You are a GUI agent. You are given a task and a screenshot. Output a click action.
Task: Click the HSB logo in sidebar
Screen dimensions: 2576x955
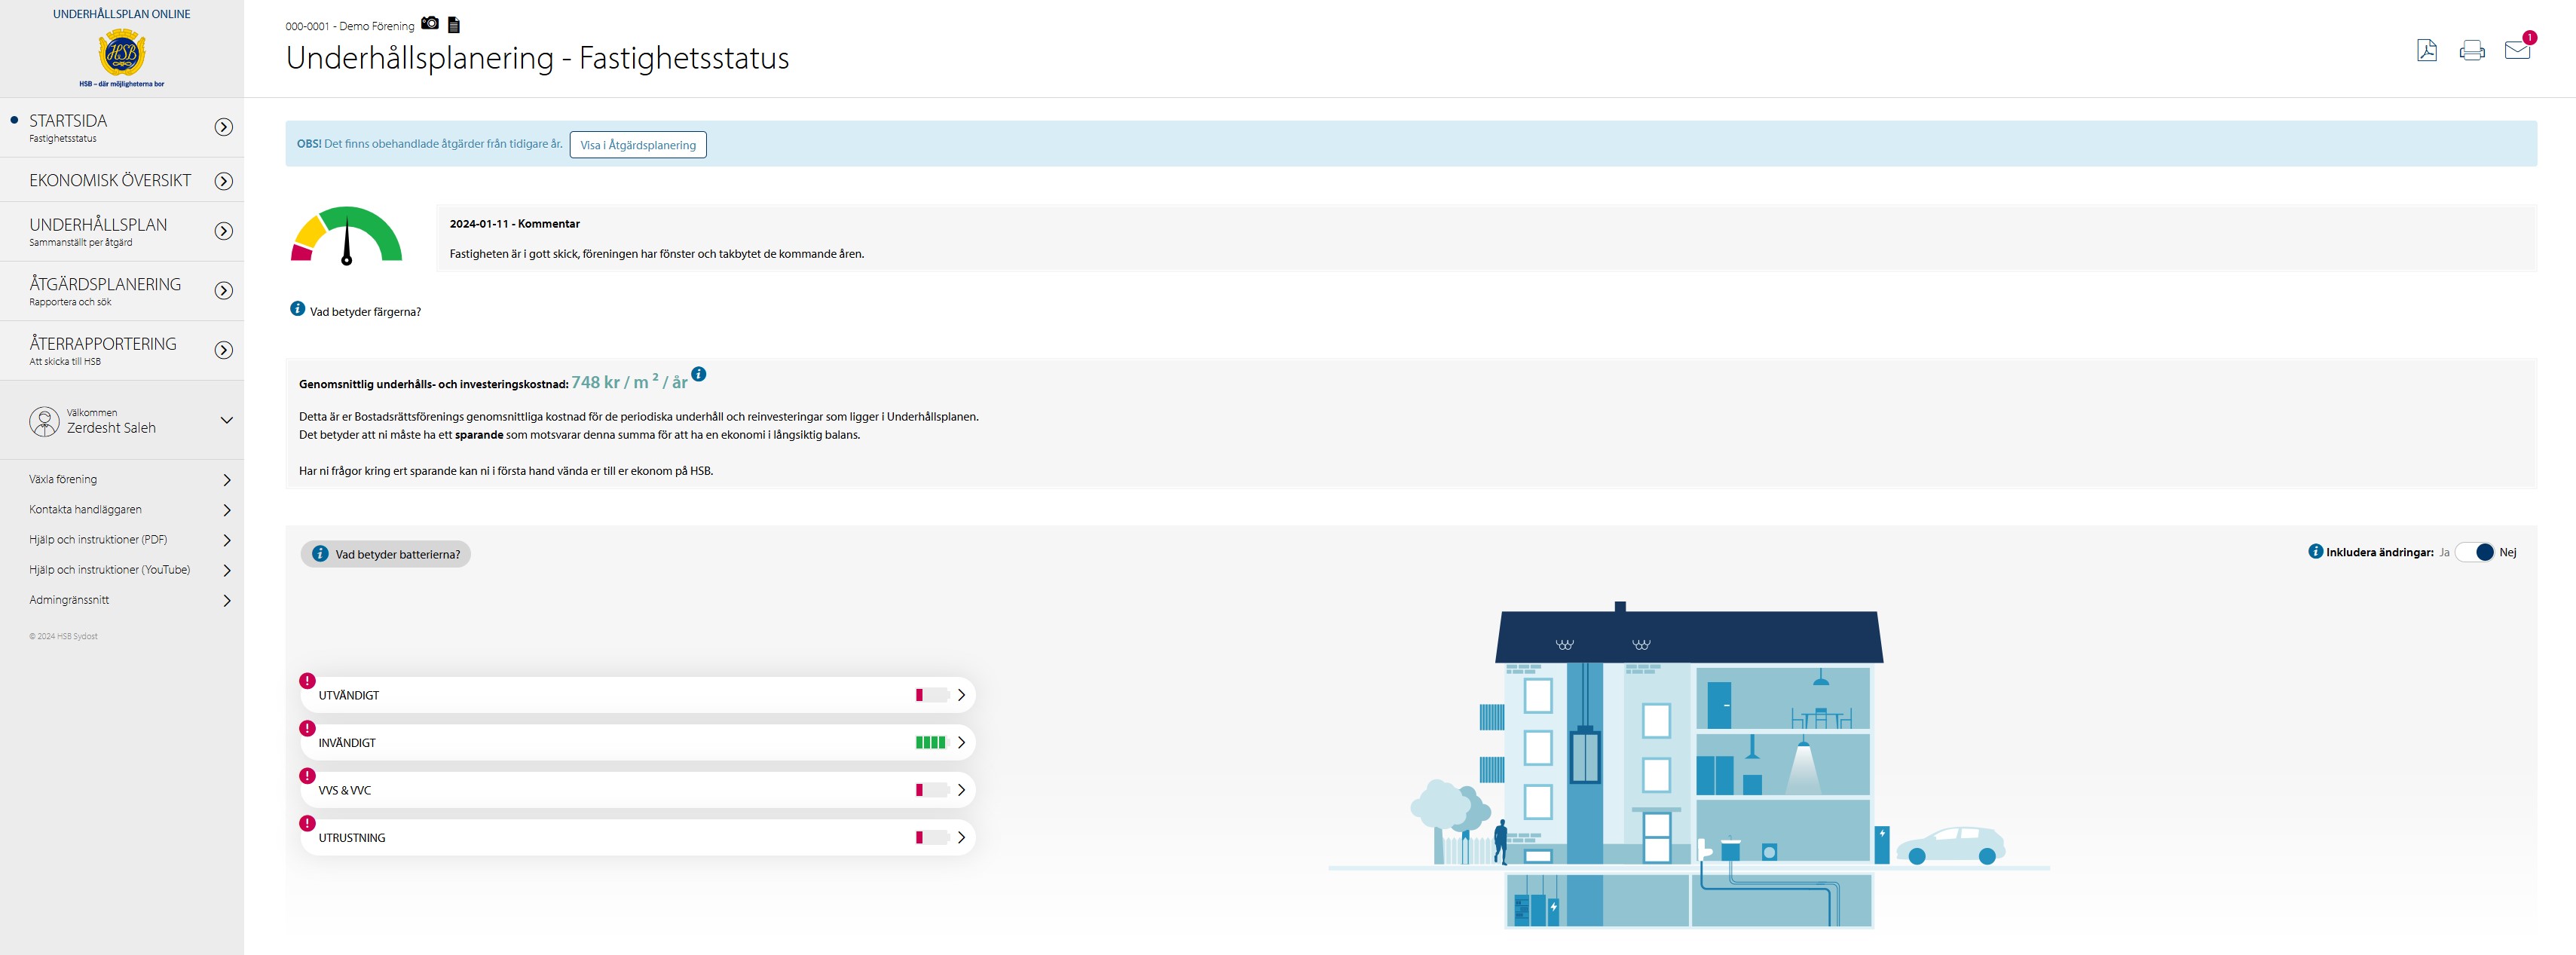tap(122, 52)
